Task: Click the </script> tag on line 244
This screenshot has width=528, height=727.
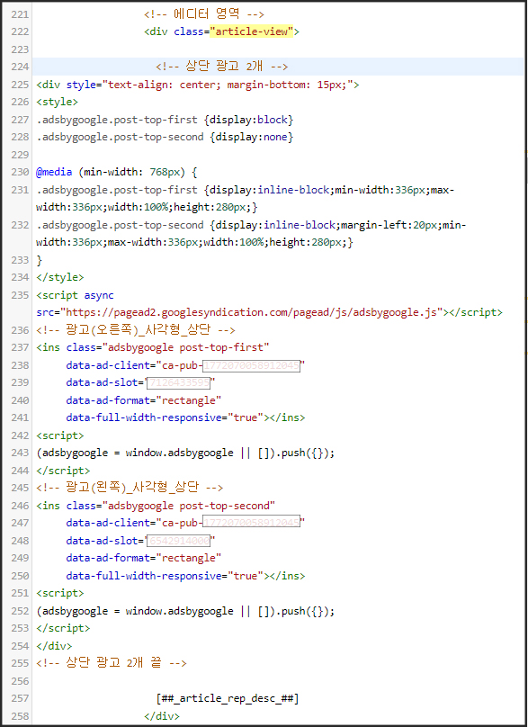Action: pos(63,471)
